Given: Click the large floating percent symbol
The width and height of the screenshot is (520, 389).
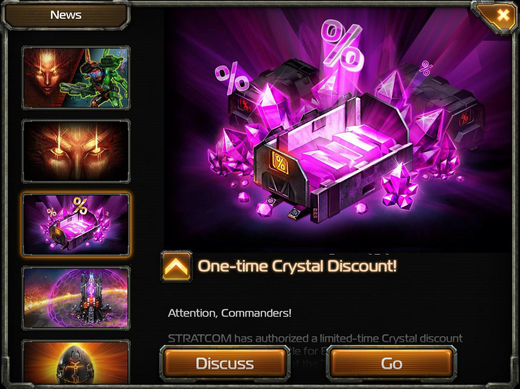Looking at the screenshot, I should (x=342, y=45).
